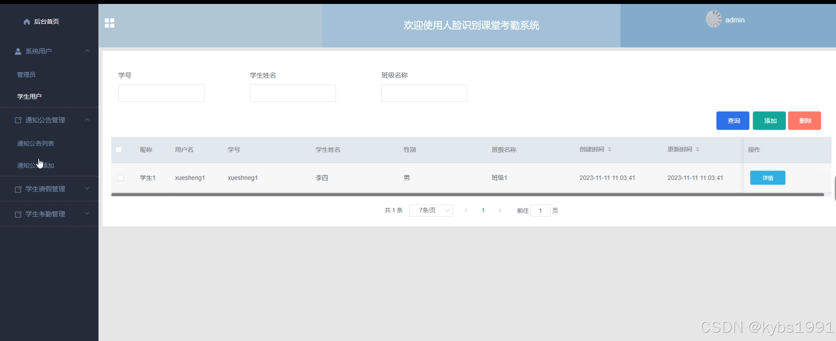Go to next page arrow

pyautogui.click(x=500, y=210)
